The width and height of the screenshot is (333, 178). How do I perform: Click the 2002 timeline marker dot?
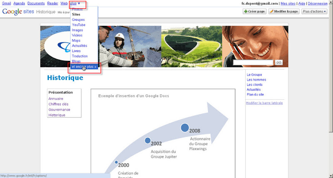click(148, 140)
